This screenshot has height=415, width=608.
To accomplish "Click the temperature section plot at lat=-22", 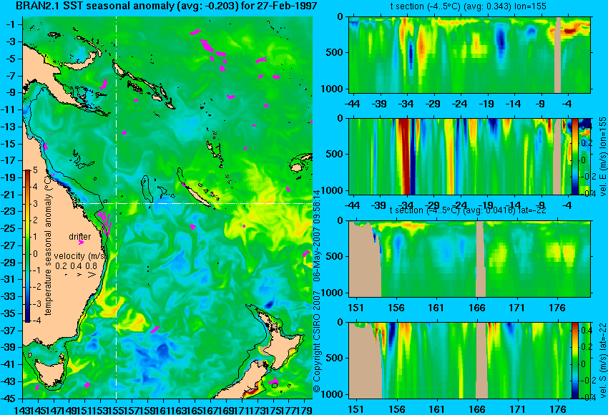I will 469,259.
